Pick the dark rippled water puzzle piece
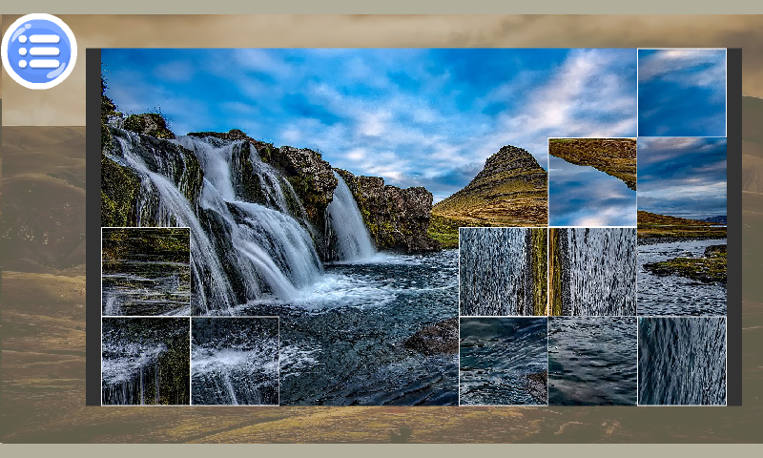 (x=592, y=361)
